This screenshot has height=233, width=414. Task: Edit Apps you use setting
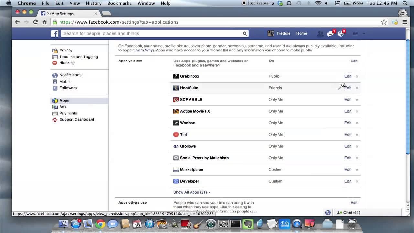(354, 61)
